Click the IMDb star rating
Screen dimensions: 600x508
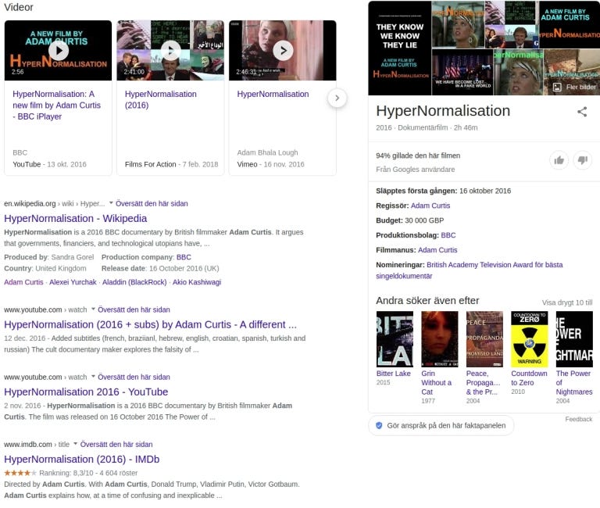pos(20,473)
